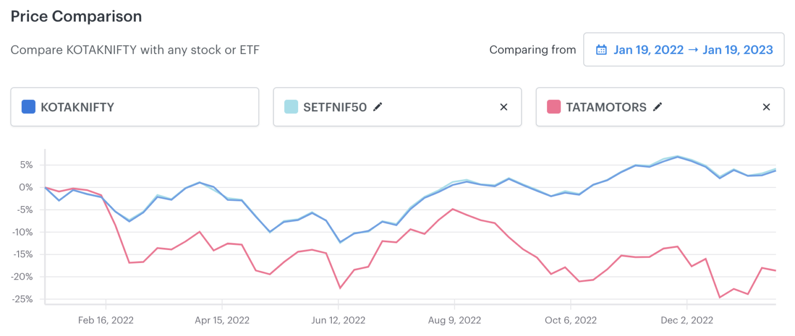Click the Feb 16, 2022 axis label
This screenshot has height=336, width=795.
pos(106,320)
